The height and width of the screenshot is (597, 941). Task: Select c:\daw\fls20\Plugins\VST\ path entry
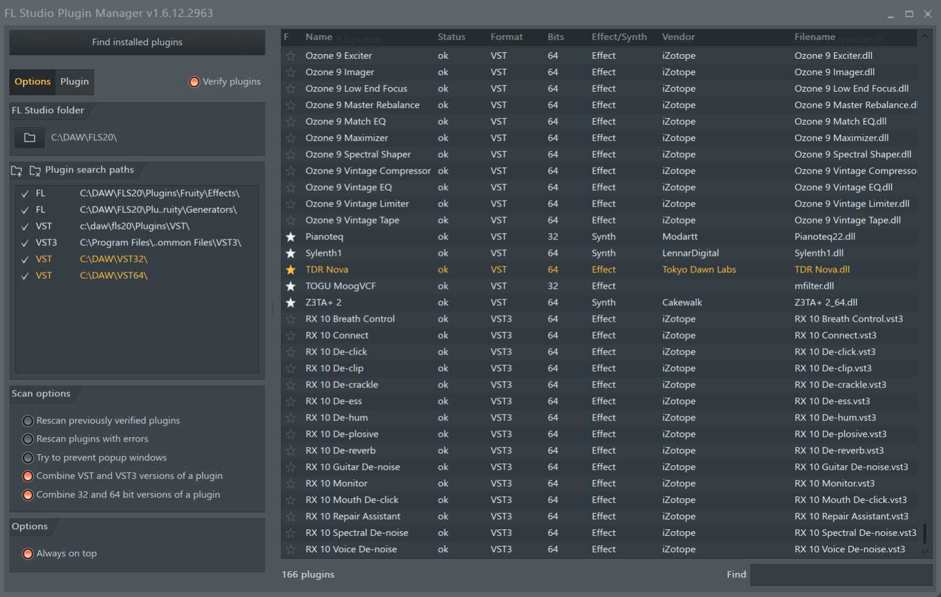[x=135, y=226]
